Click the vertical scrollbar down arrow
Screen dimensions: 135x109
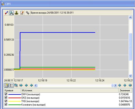click(x=130, y=76)
